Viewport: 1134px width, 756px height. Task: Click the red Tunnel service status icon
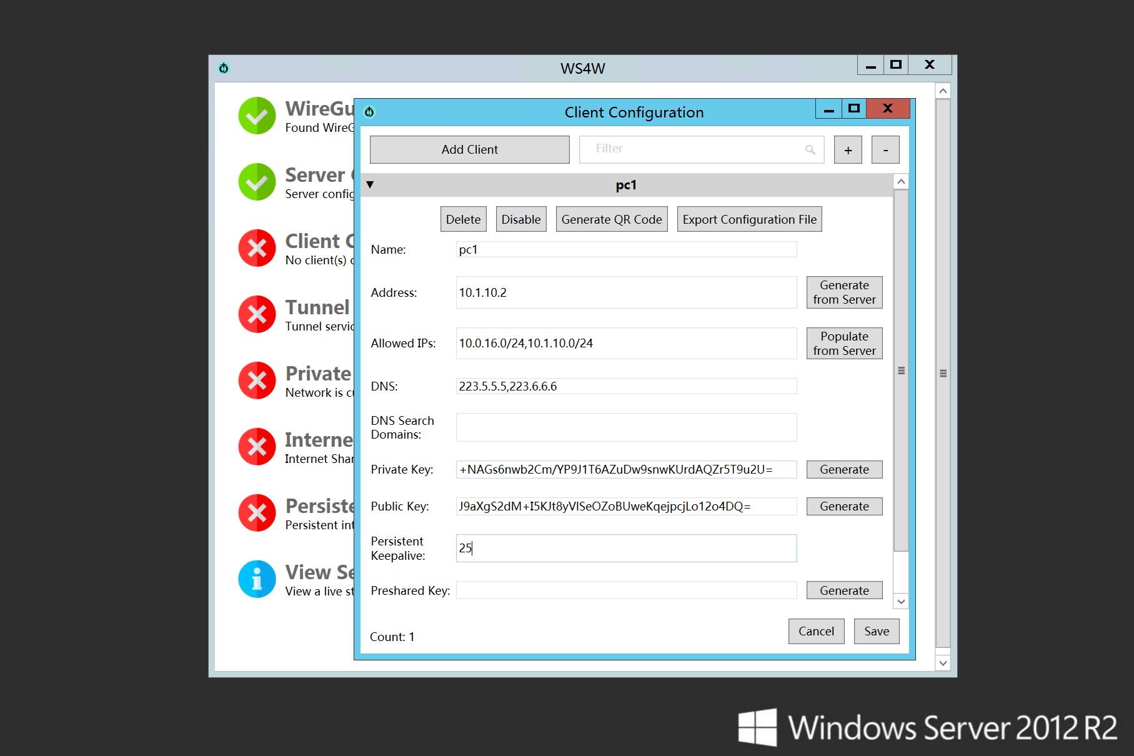point(257,314)
